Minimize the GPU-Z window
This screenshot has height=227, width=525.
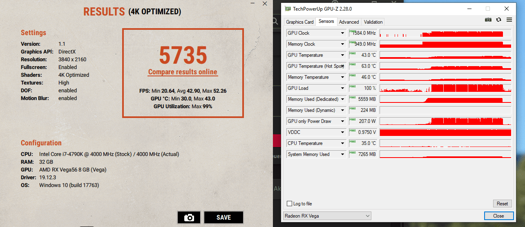[x=469, y=9]
